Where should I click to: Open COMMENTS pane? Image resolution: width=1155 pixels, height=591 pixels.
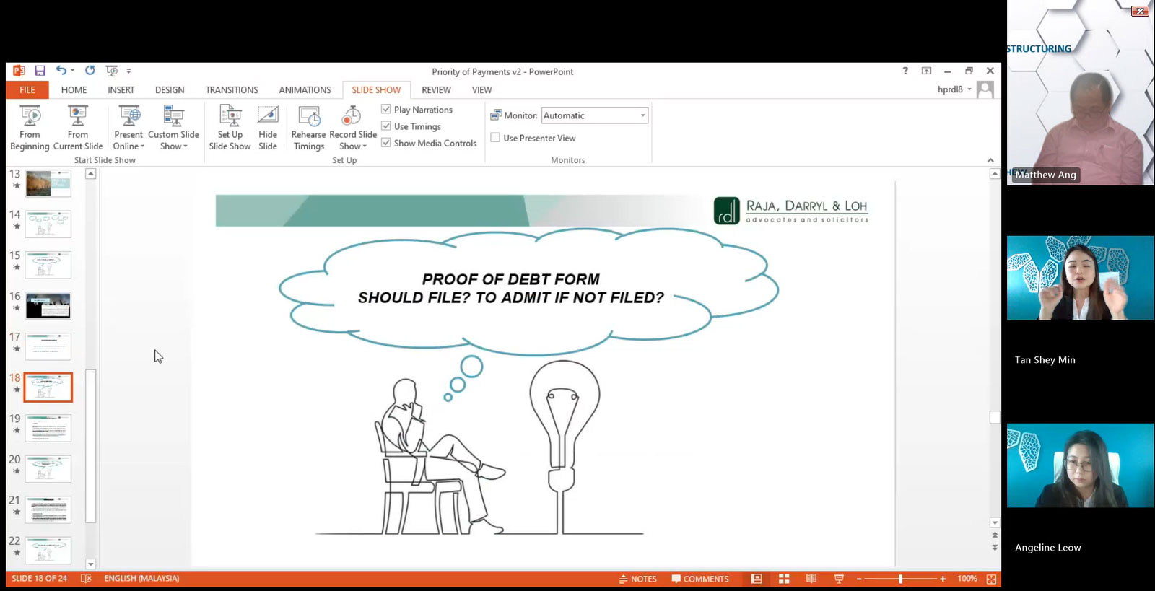pos(700,579)
